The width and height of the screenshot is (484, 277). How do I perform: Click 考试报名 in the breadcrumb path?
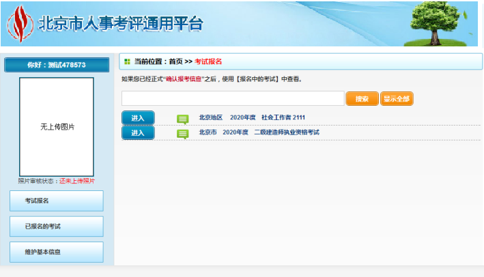click(208, 62)
